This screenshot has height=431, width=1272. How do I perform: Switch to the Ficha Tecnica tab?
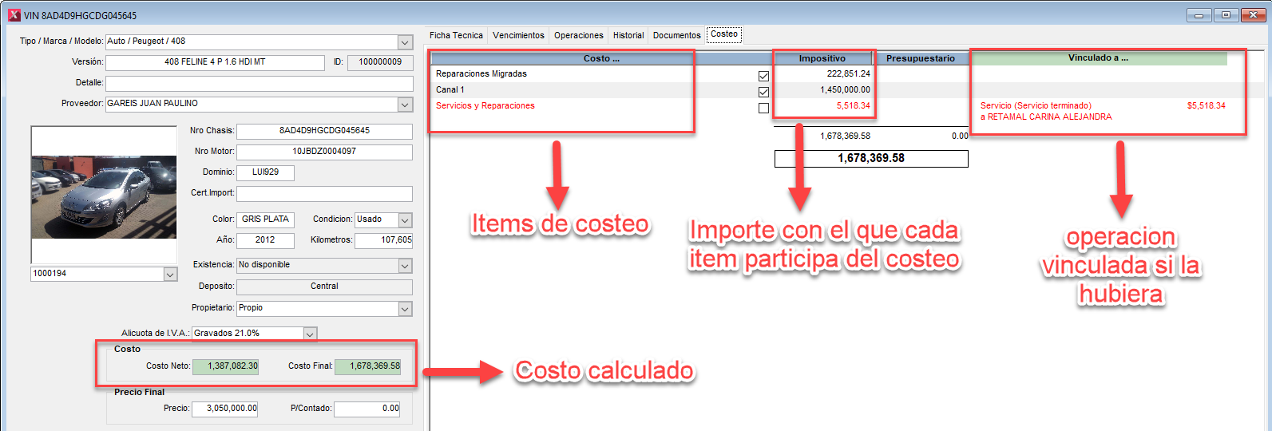point(456,35)
